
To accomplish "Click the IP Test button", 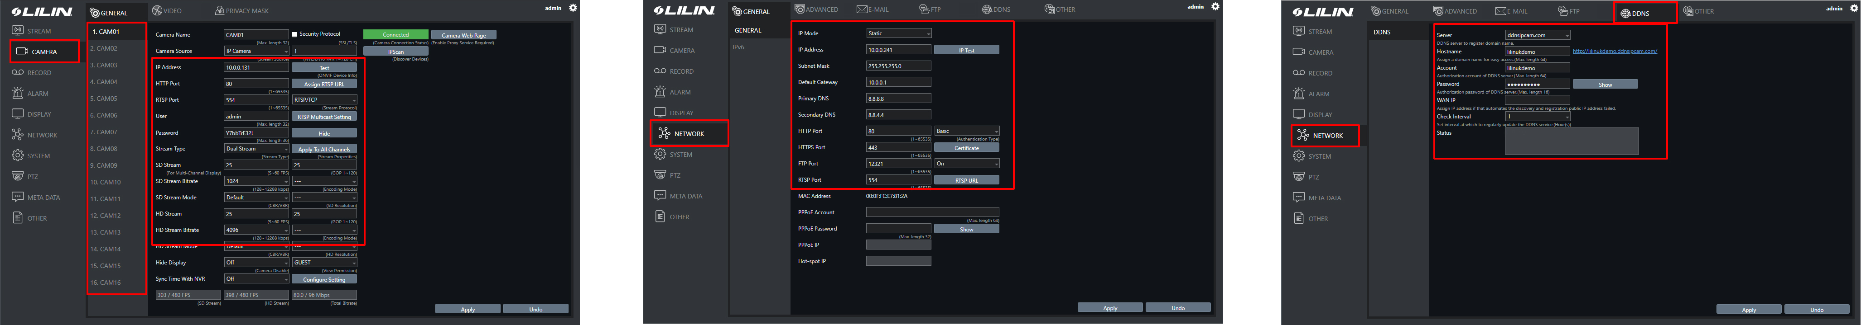I will 967,50.
